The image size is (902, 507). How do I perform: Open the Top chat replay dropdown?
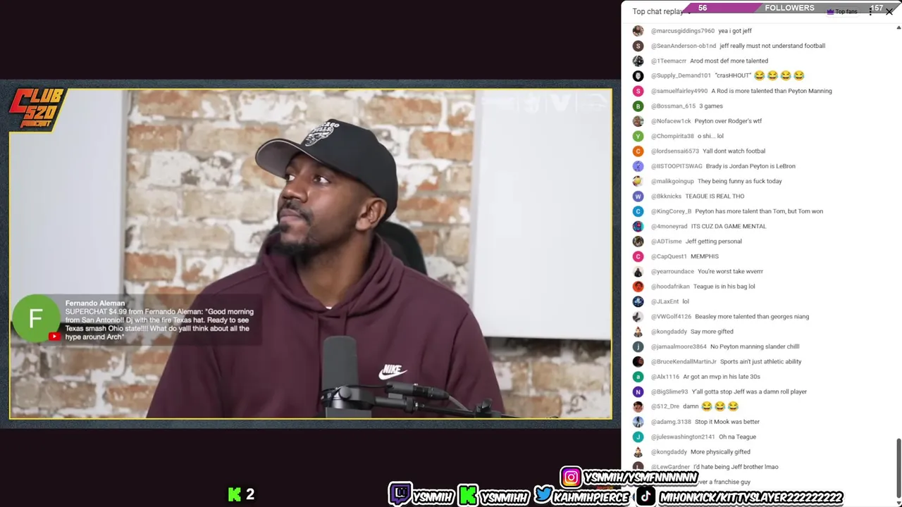[x=661, y=11]
